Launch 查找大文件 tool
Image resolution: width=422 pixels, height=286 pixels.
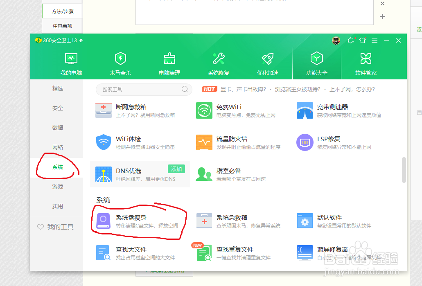point(135,253)
